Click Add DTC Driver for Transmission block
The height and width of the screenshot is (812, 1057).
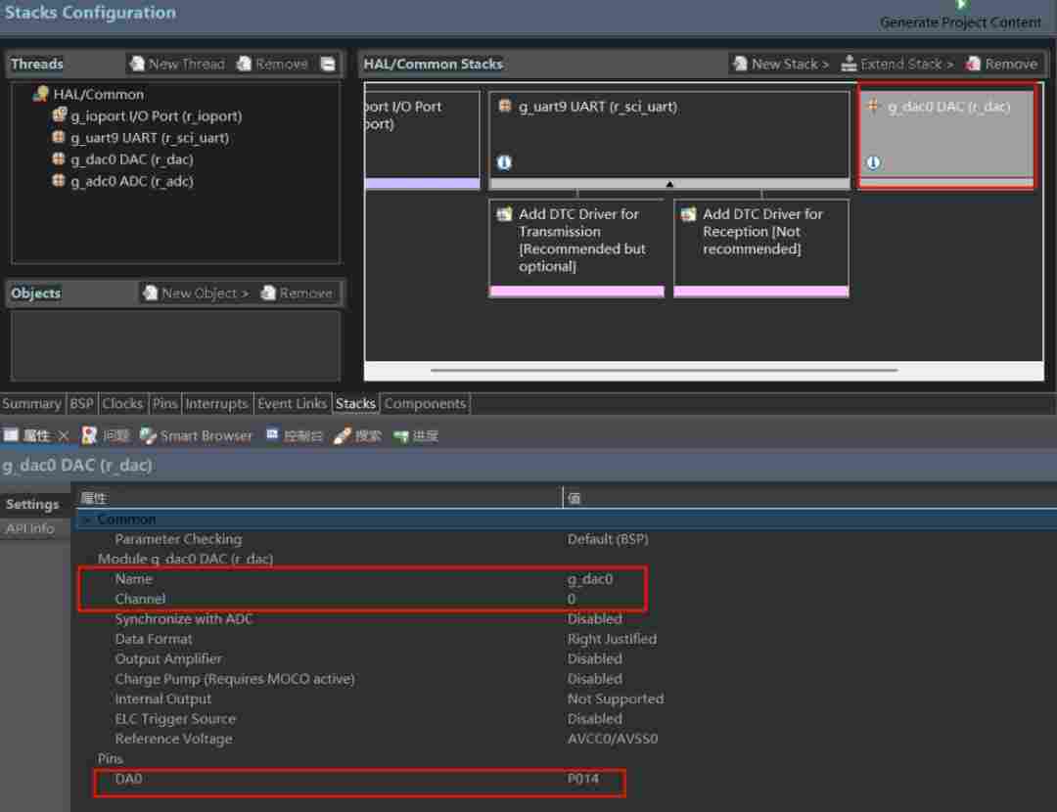point(576,241)
